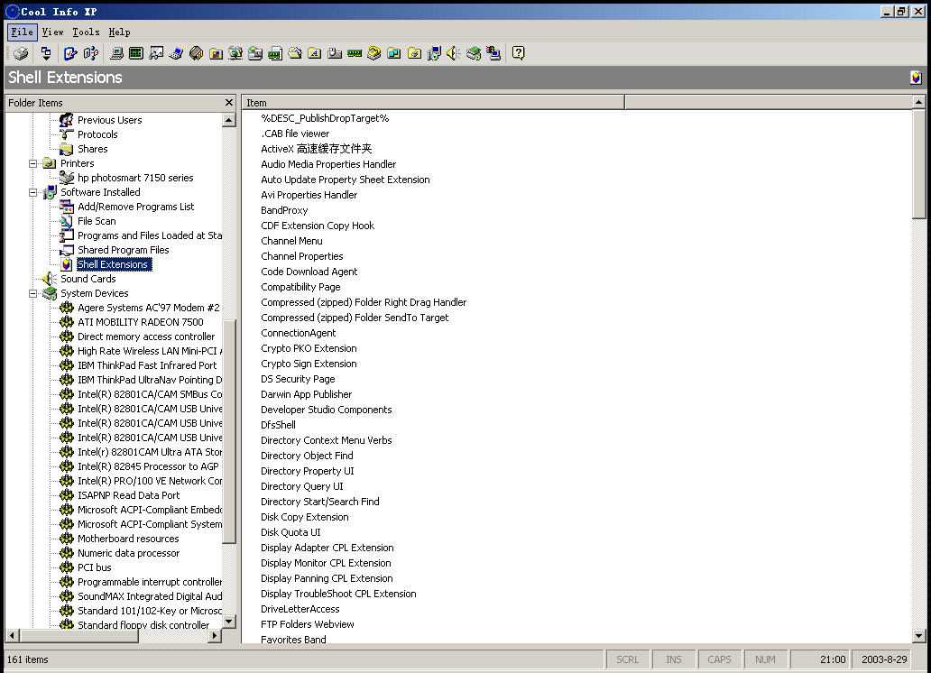Collapse the Printers tree node
The width and height of the screenshot is (931, 673).
tap(33, 163)
